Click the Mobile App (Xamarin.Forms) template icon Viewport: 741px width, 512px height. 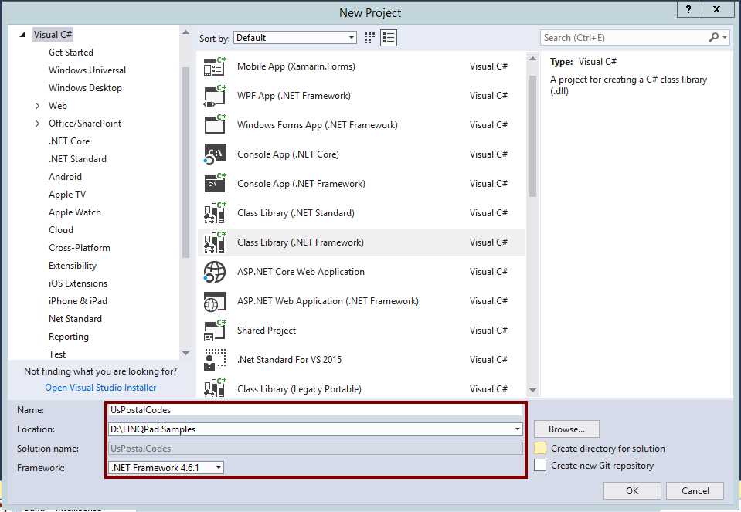coord(215,66)
